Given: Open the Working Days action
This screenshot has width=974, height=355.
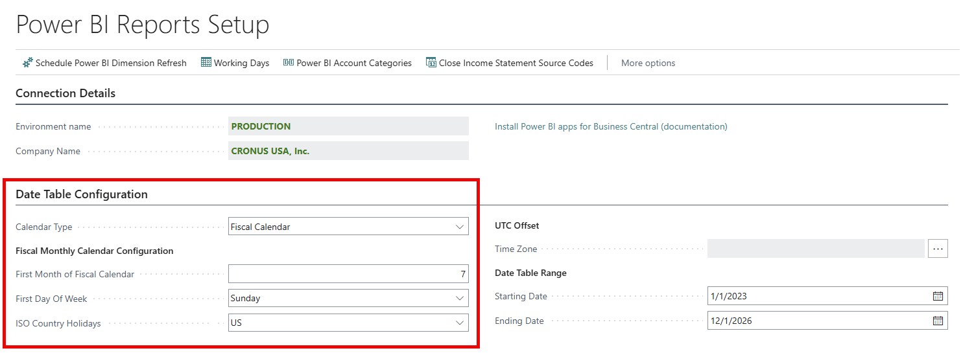Looking at the screenshot, I should (x=235, y=63).
